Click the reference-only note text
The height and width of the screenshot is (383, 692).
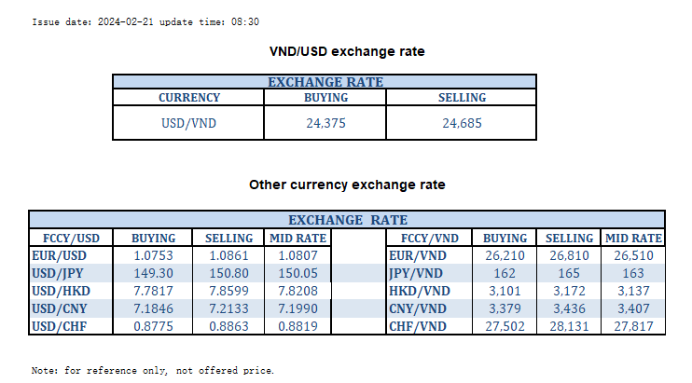pyautogui.click(x=153, y=370)
